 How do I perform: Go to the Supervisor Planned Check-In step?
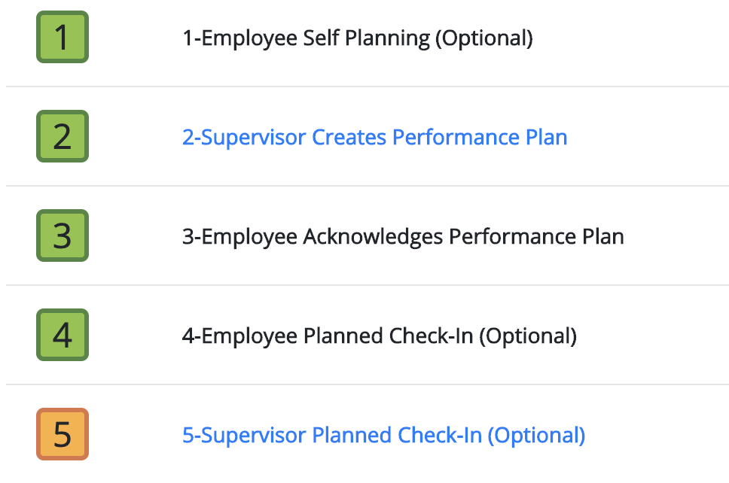tap(383, 436)
